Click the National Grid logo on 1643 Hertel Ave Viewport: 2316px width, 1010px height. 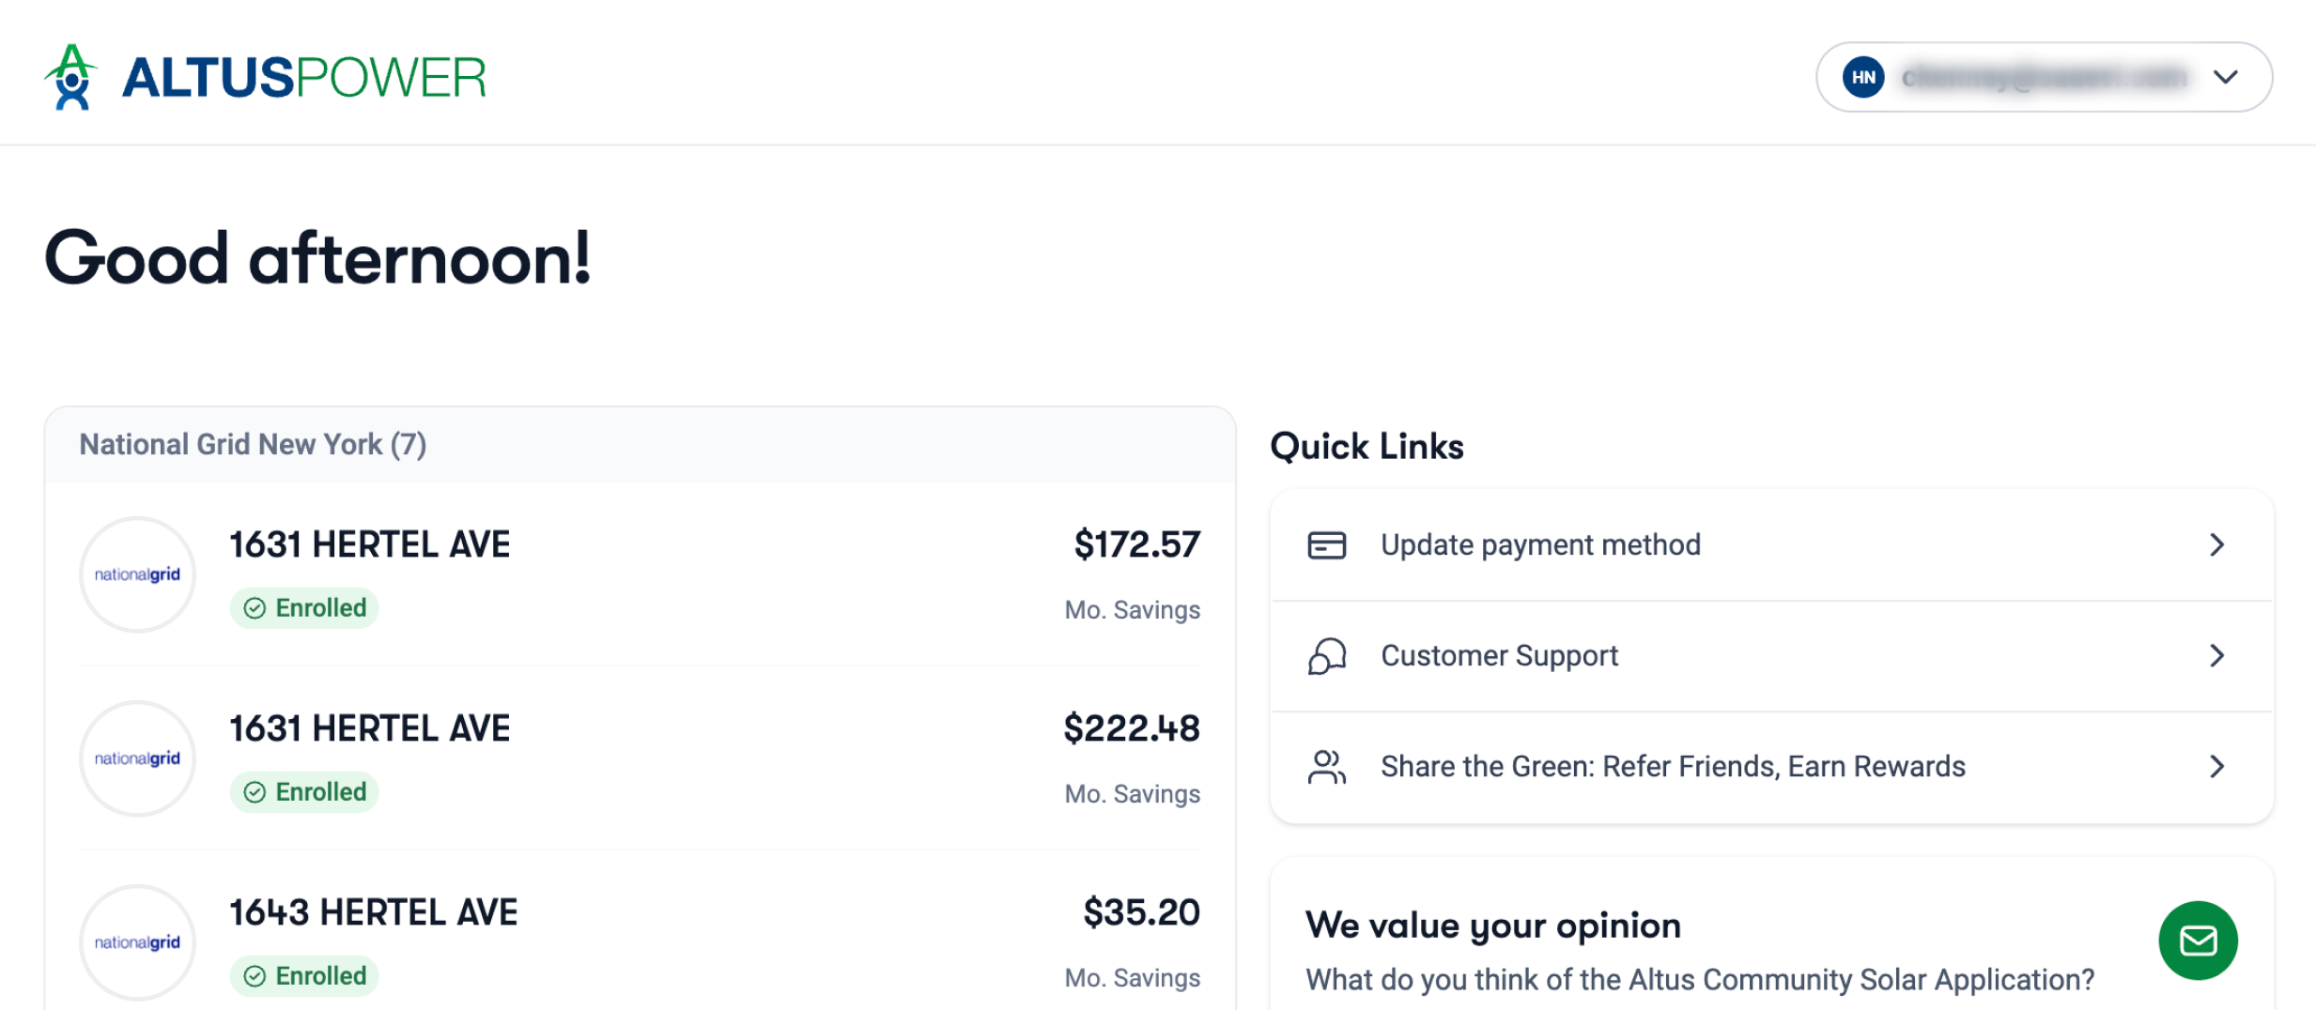(x=136, y=941)
